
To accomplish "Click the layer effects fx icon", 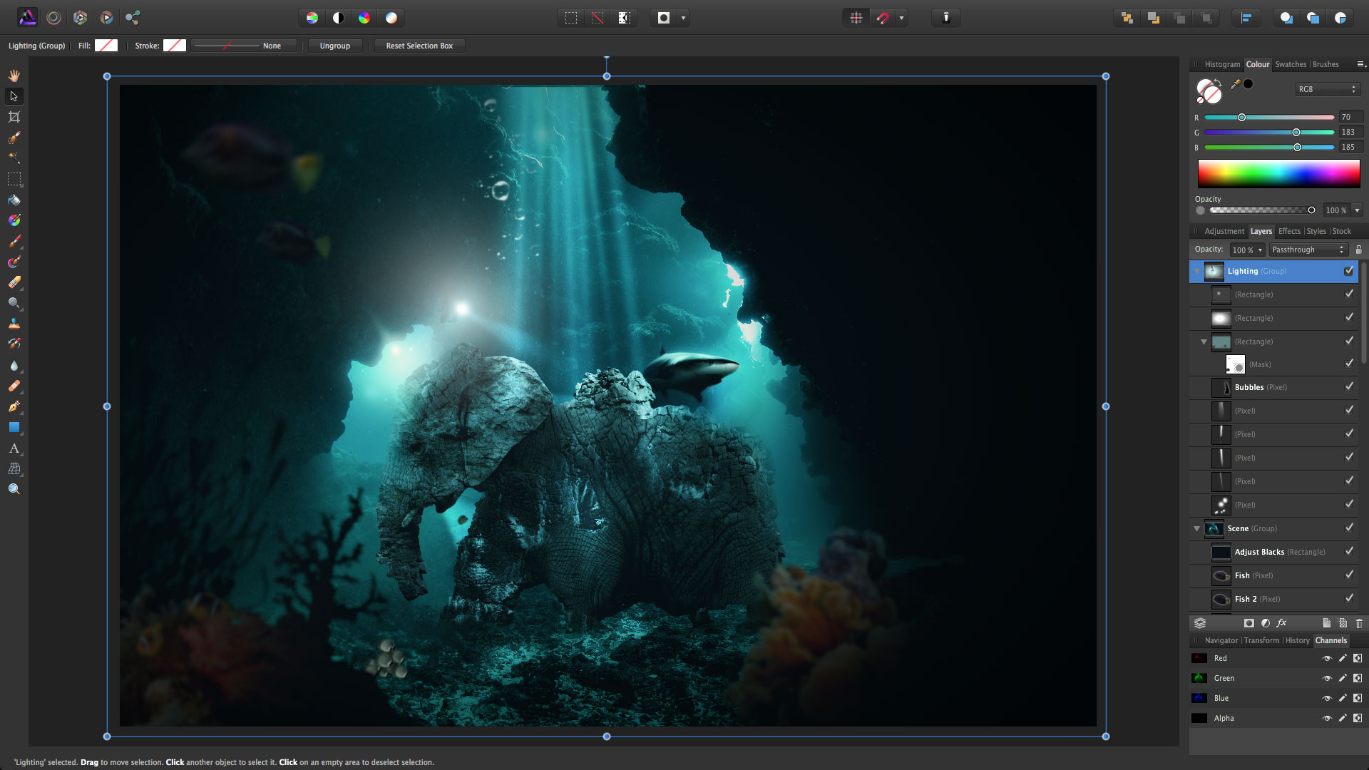I will pos(1281,623).
